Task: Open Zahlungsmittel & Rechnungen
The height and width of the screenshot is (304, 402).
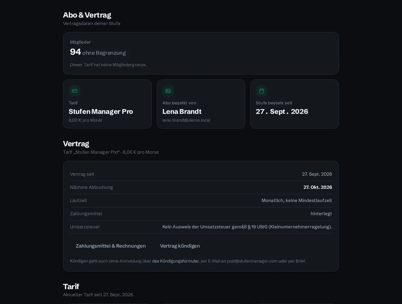Action: coord(111,246)
